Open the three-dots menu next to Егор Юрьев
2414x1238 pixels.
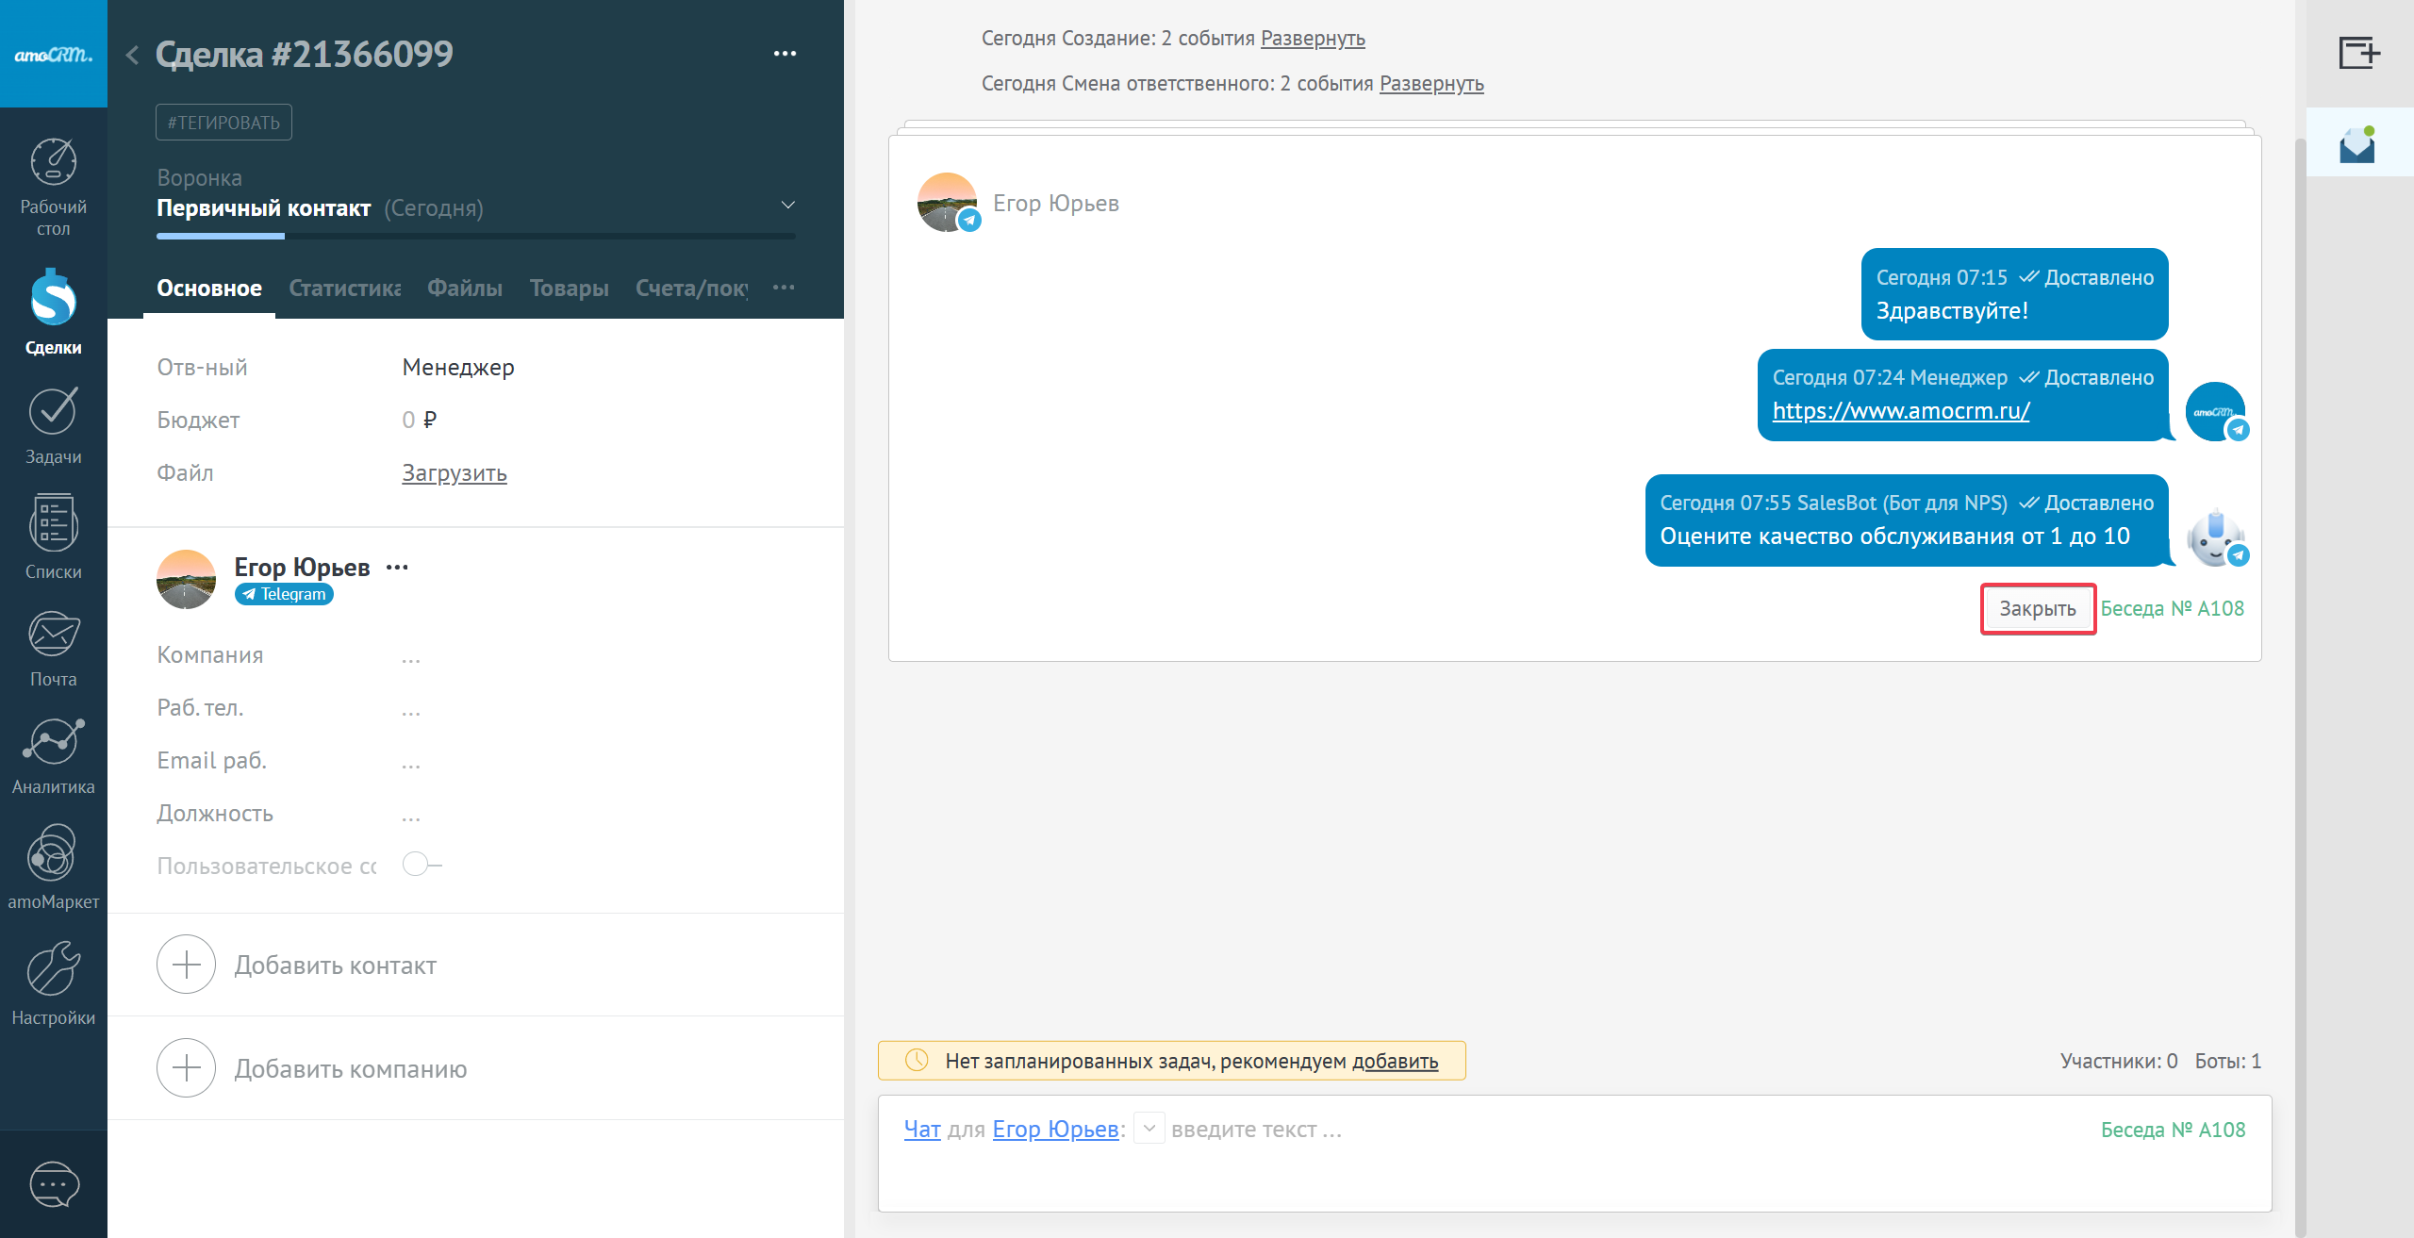tap(397, 567)
